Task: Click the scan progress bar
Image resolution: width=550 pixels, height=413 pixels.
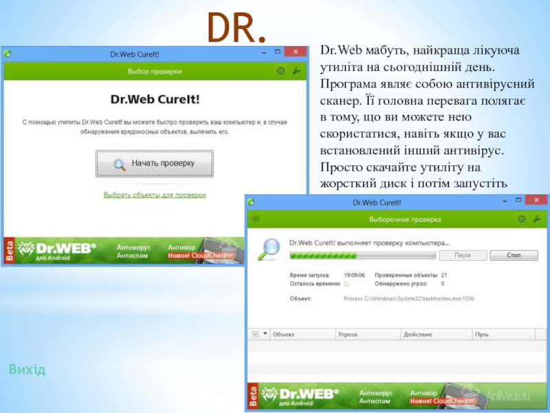Action: 363,255
